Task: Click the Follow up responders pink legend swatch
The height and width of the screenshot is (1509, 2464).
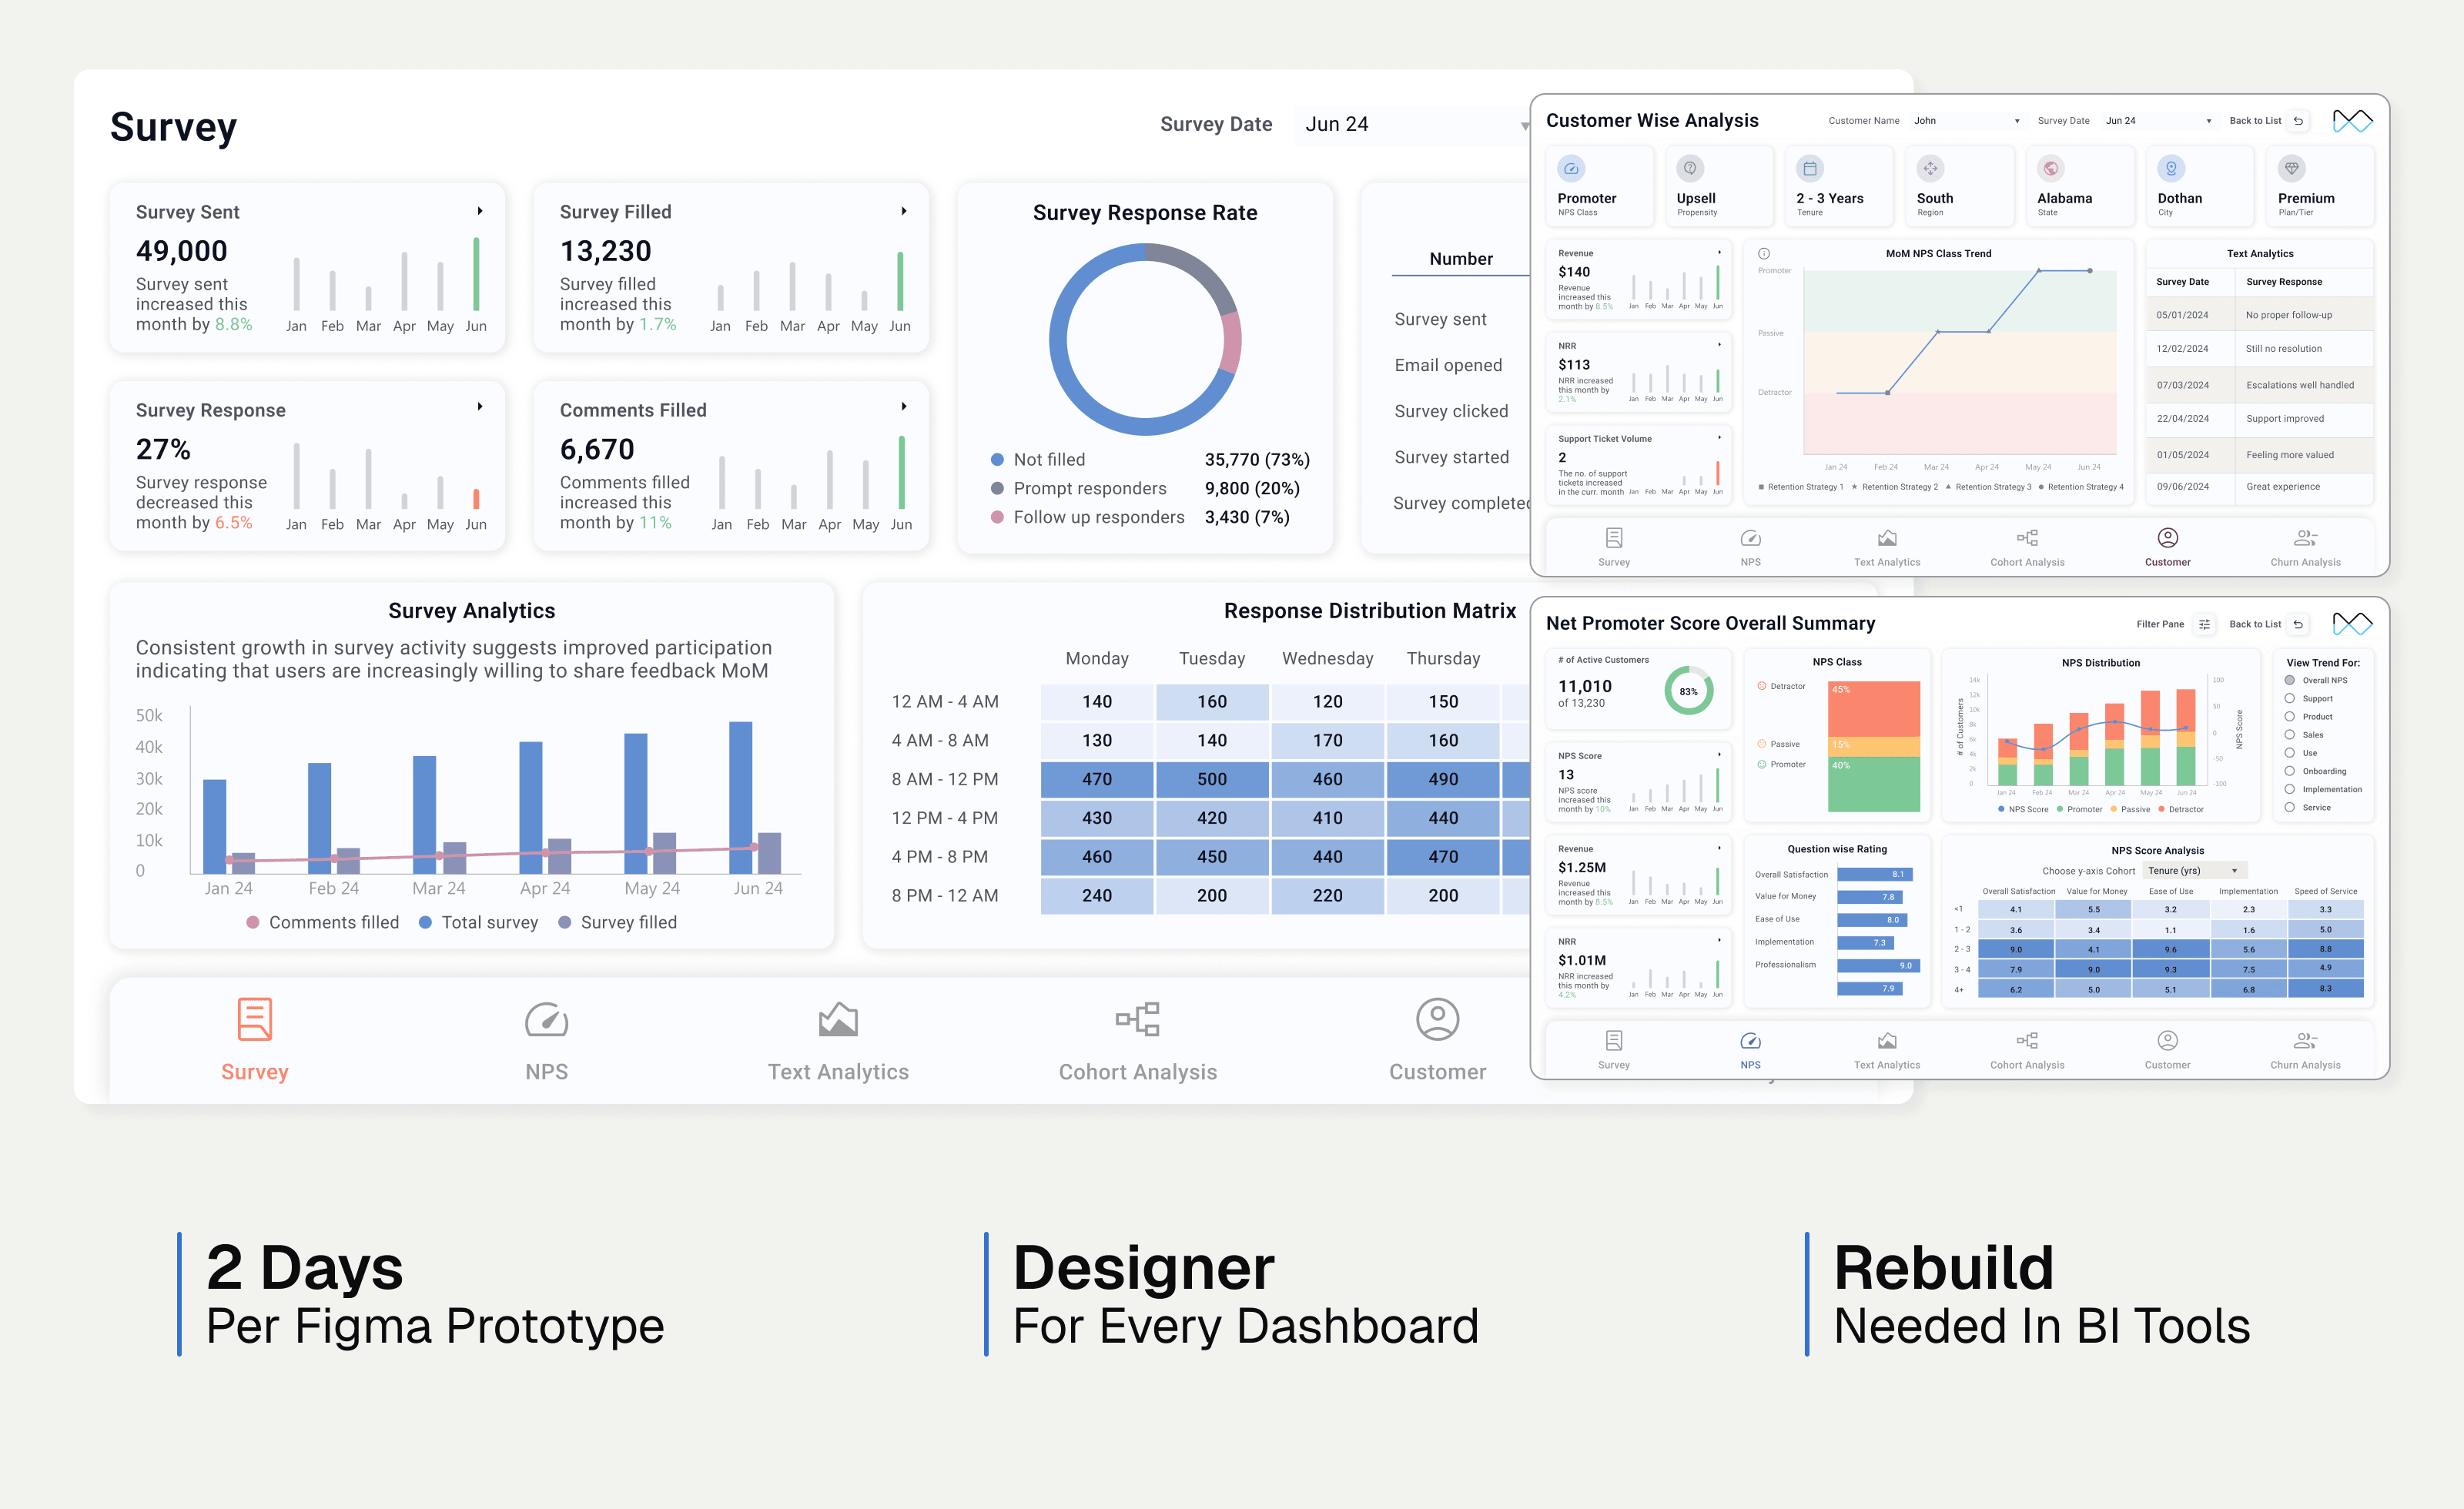Action: point(997,517)
